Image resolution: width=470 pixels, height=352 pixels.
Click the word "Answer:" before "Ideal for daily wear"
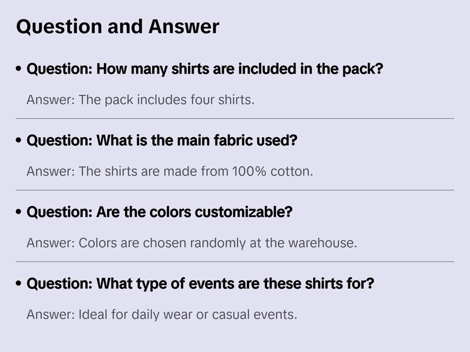(x=51, y=315)
